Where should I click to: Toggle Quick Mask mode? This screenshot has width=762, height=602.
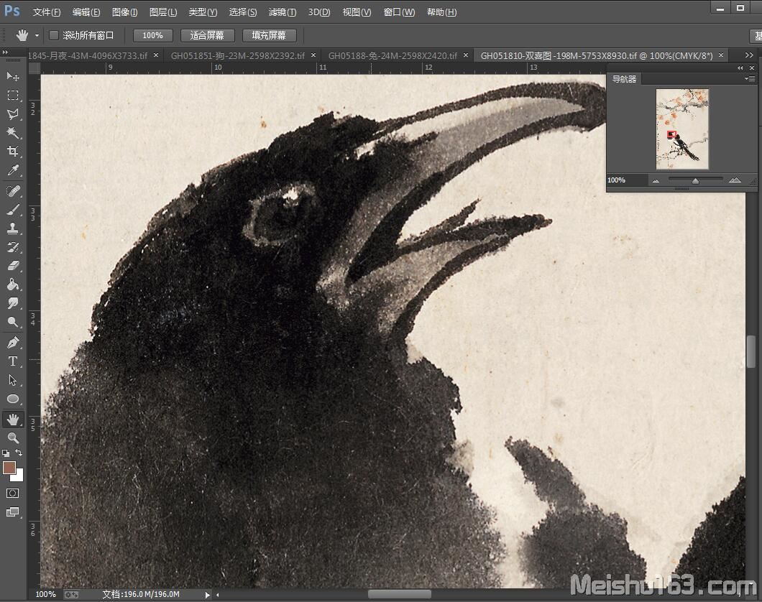click(x=13, y=494)
